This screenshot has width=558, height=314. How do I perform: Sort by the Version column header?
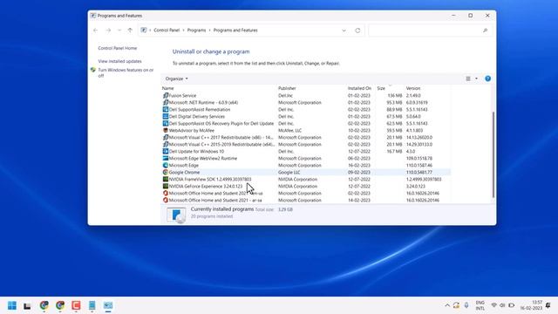[413, 88]
